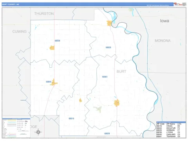
Task: Click TEKAMAH in the ZIP index table
Action: (x=171, y=136)
